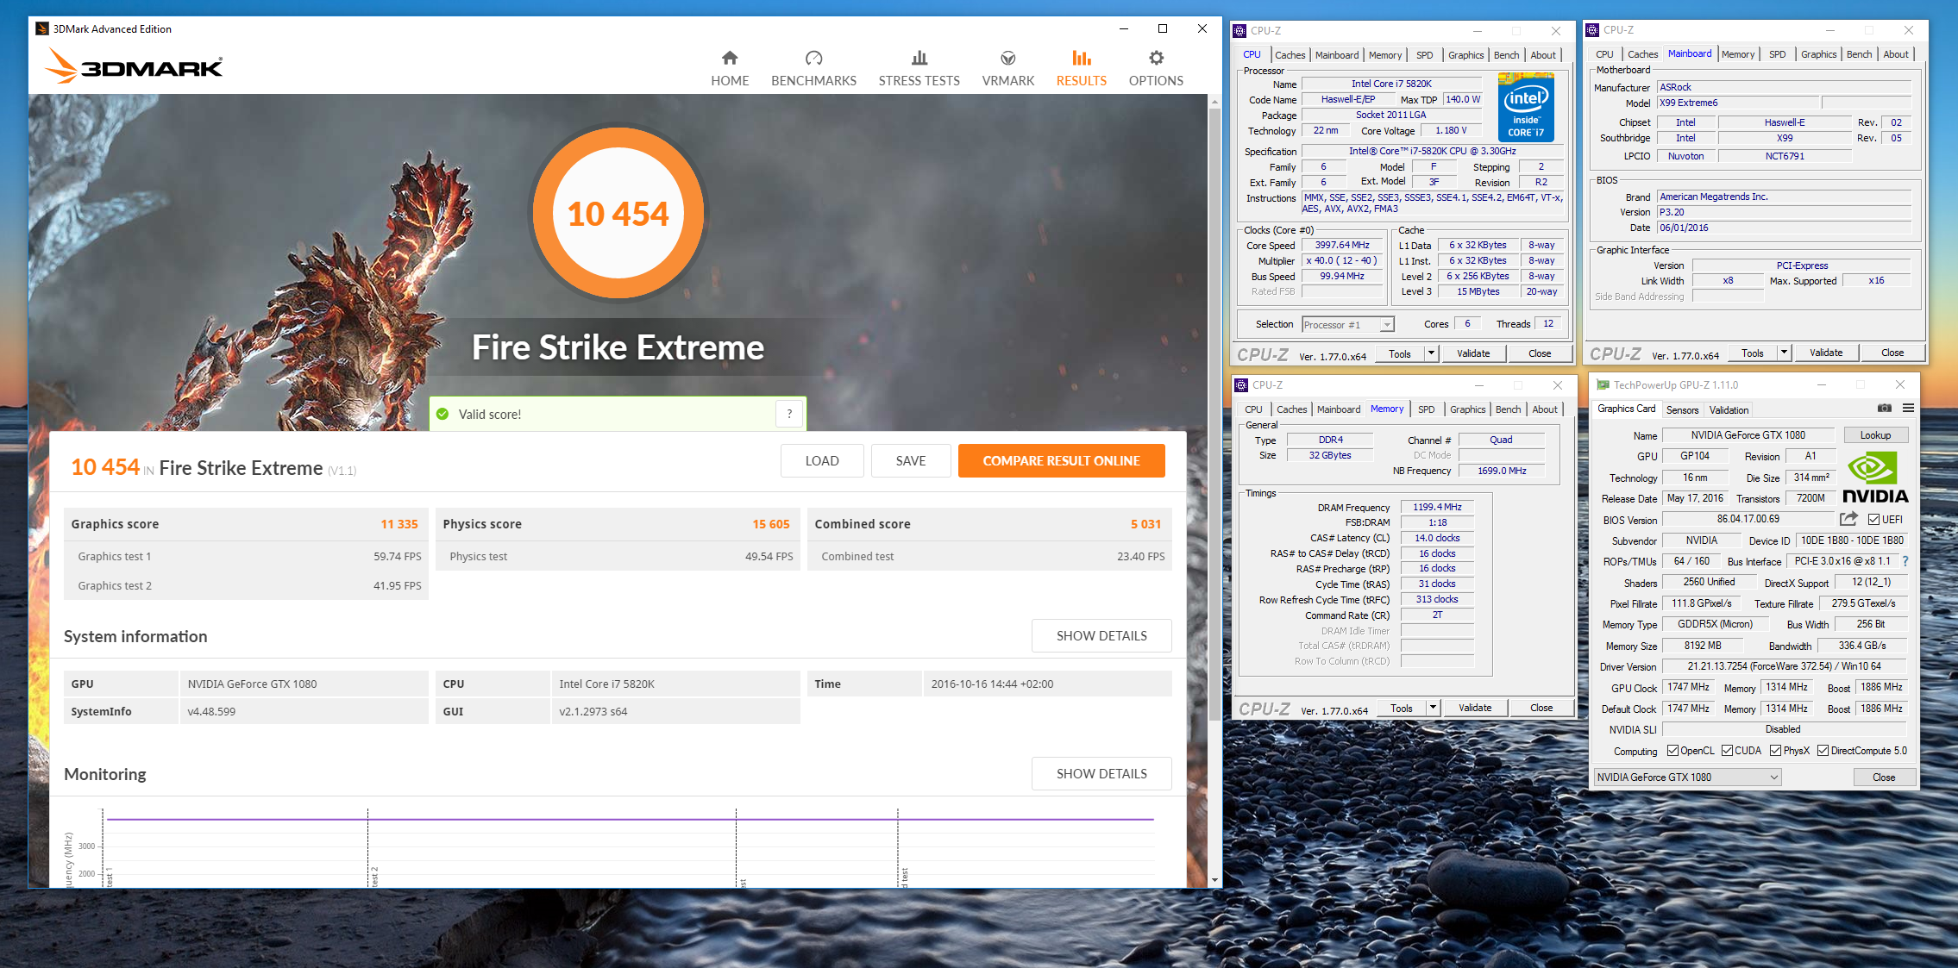
Task: Click title icon of CPU-Z processor window
Action: [1240, 30]
